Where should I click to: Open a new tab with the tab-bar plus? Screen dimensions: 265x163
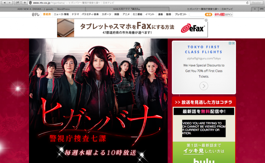(x=254, y=9)
